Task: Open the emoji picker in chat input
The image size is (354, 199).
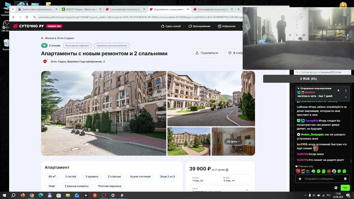Action: [345, 179]
